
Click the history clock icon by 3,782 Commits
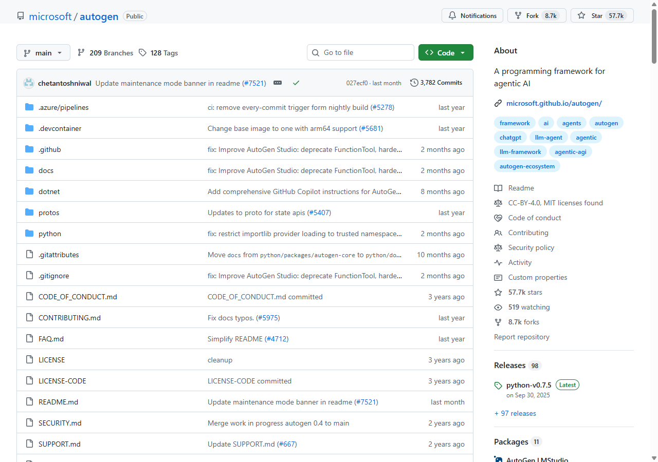pos(414,83)
